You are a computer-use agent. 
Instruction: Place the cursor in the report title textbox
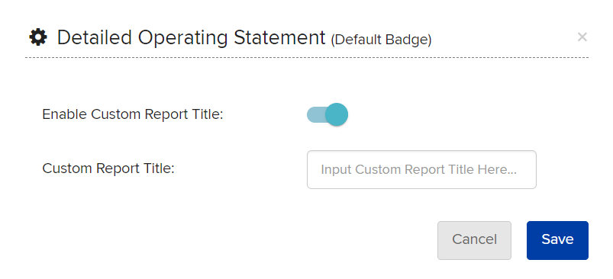pyautogui.click(x=421, y=170)
